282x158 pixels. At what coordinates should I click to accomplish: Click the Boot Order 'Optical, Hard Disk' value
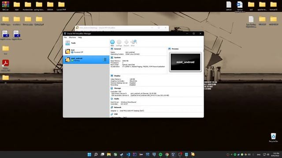128,65
